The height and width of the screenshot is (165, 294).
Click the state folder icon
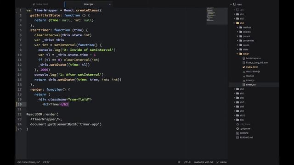(x=241, y=49)
